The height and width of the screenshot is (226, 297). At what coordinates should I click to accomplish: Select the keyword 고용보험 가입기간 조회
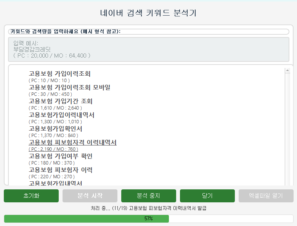61,101
